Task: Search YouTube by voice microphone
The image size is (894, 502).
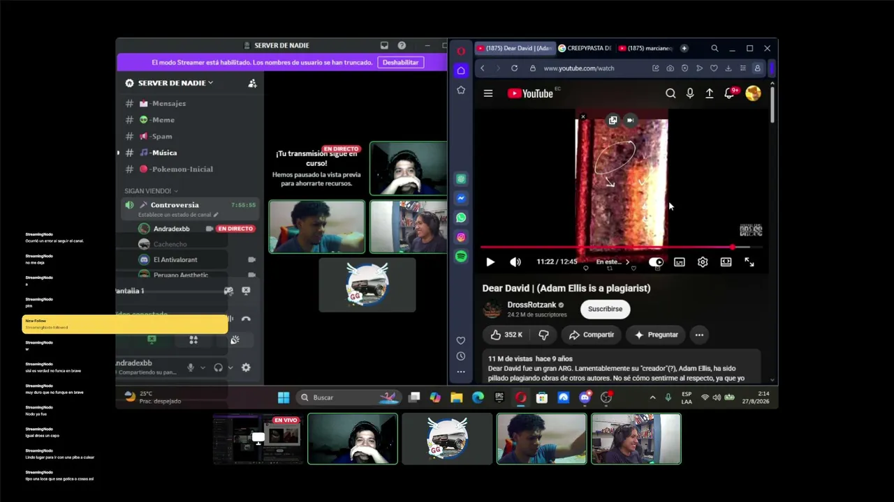Action: [x=690, y=93]
